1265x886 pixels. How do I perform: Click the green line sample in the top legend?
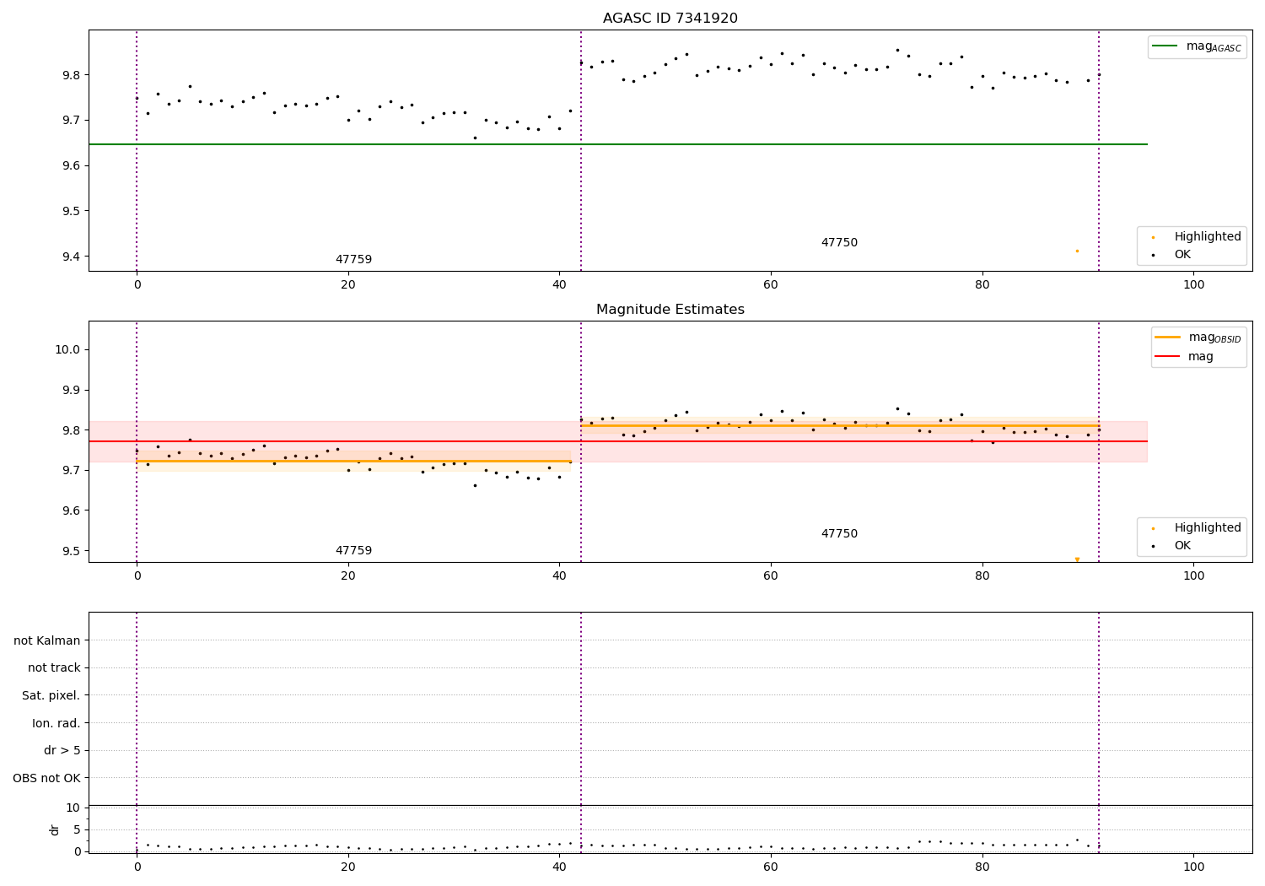1165,46
